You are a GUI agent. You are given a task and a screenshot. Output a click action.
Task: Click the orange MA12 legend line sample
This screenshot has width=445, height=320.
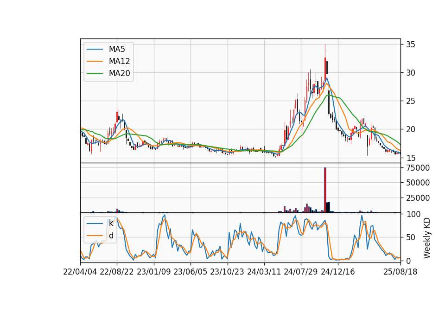[x=95, y=61]
